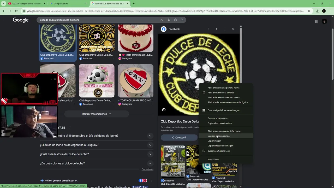Choose 'Buscar con Google Lens'
Image resolution: width=334 pixels, height=188 pixels.
pos(226,151)
